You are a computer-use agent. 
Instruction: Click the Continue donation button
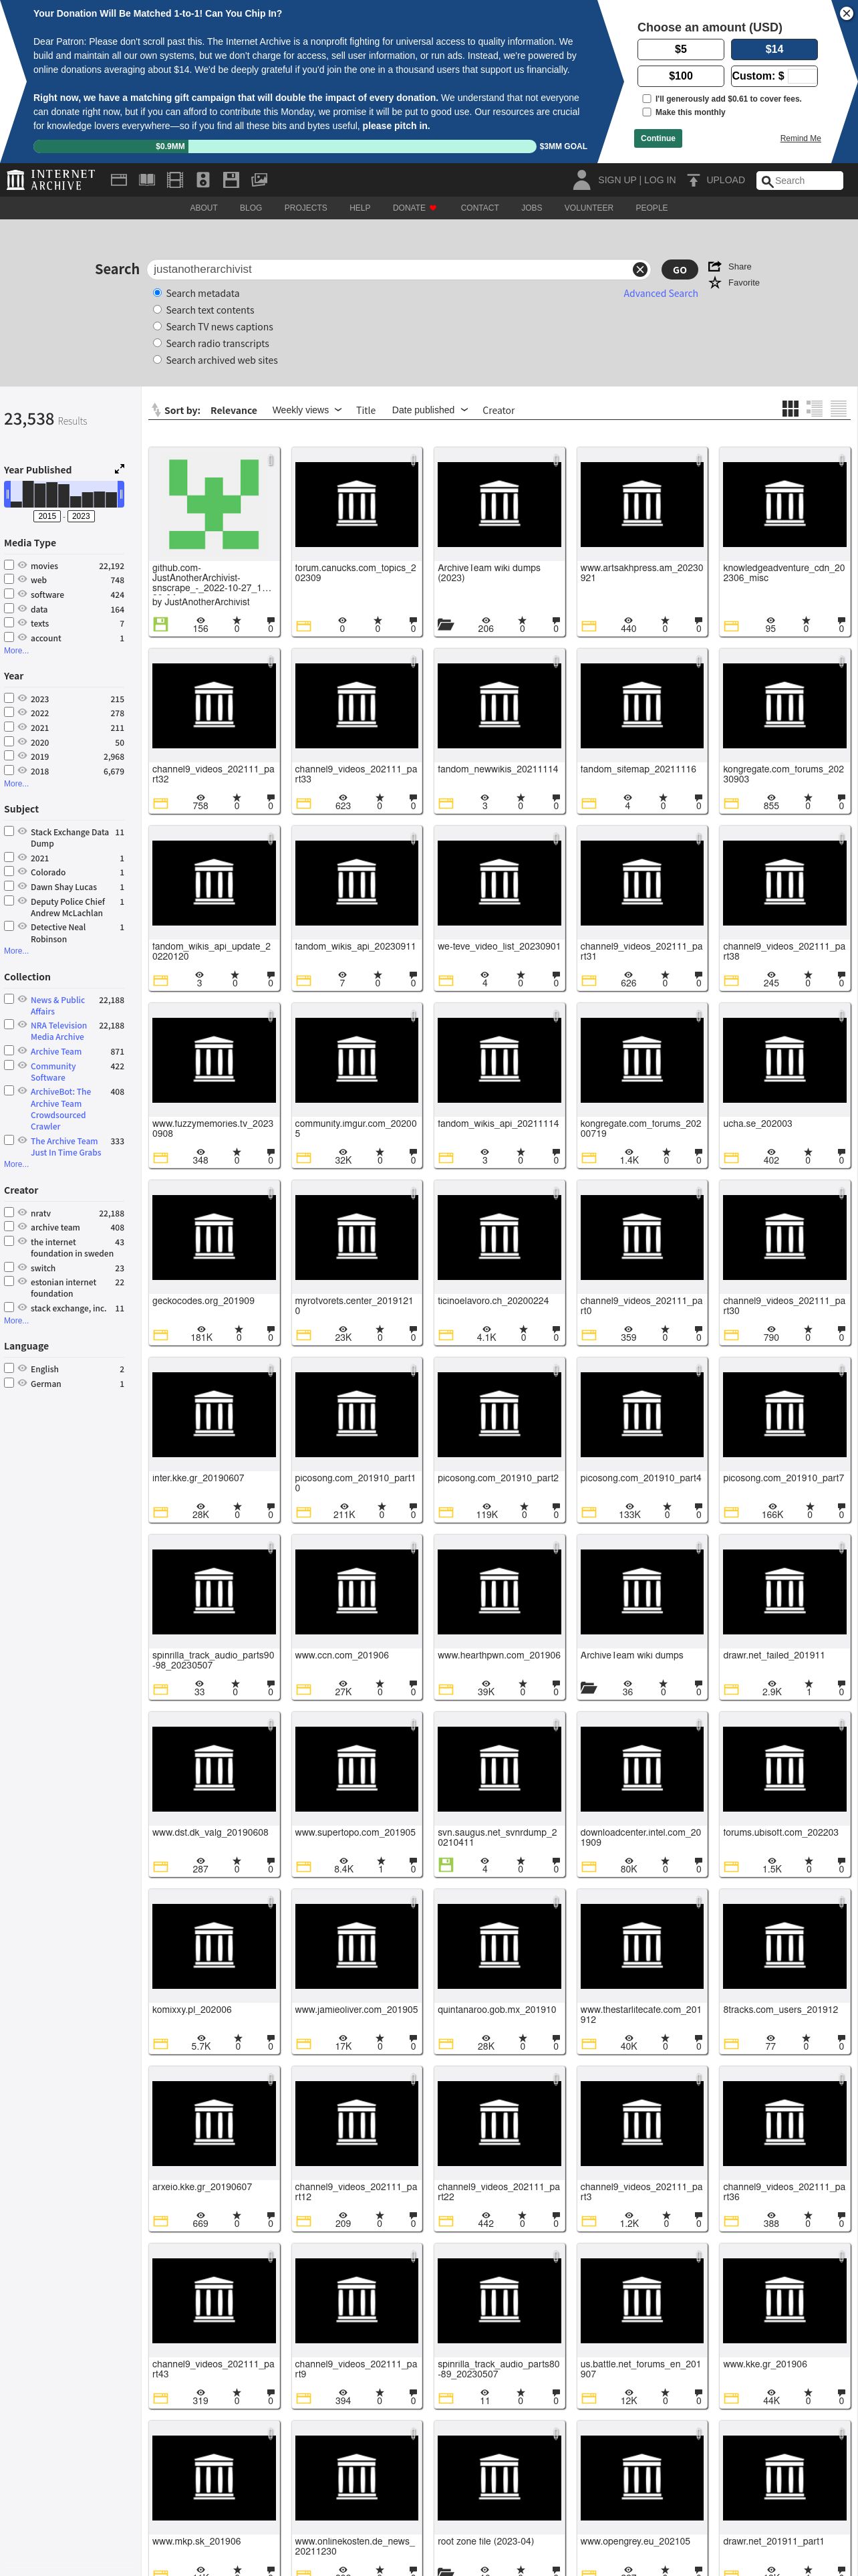click(658, 138)
